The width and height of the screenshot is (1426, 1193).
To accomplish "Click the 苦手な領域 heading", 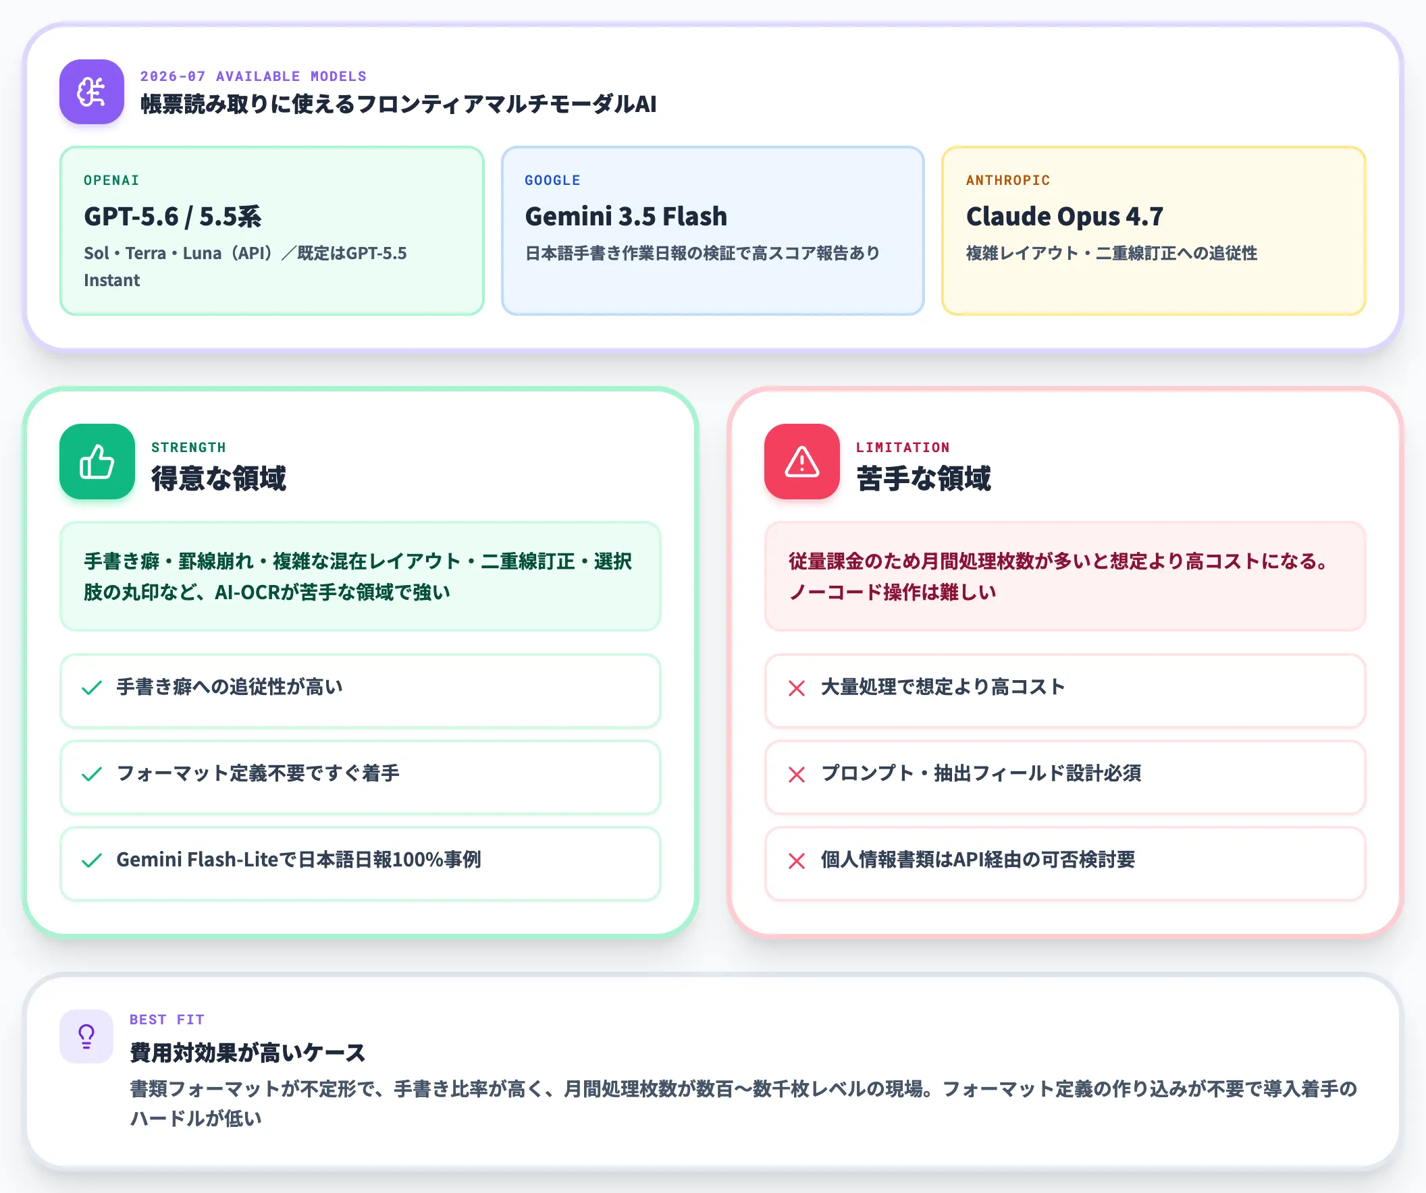I will (x=924, y=478).
